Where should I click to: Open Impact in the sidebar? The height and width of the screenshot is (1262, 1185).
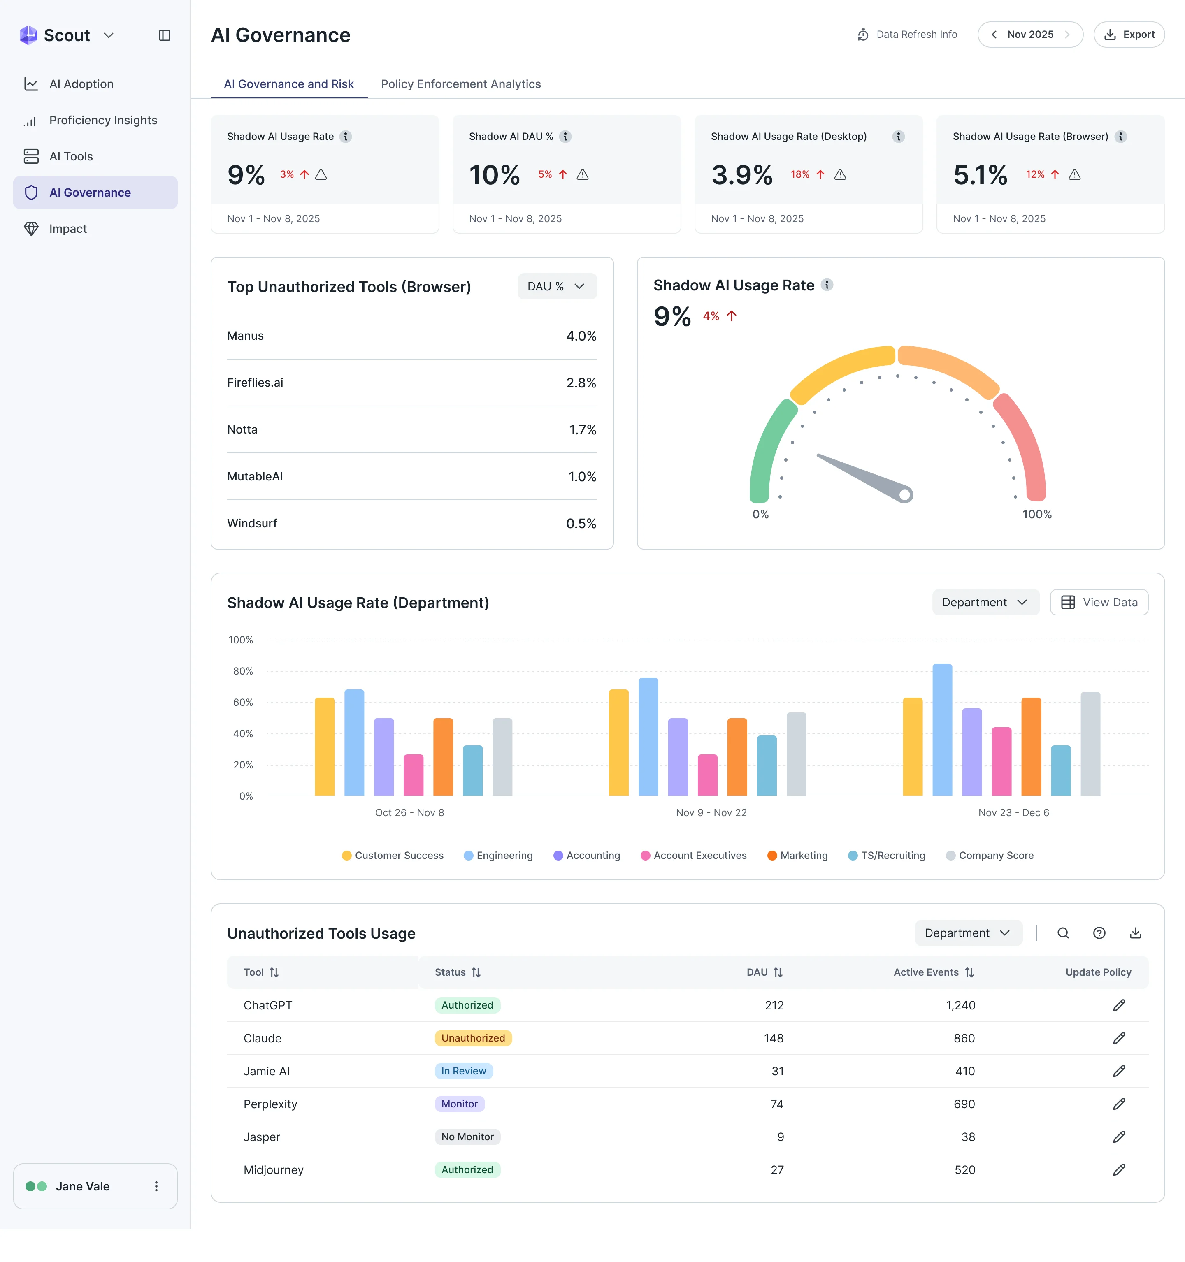(95, 229)
